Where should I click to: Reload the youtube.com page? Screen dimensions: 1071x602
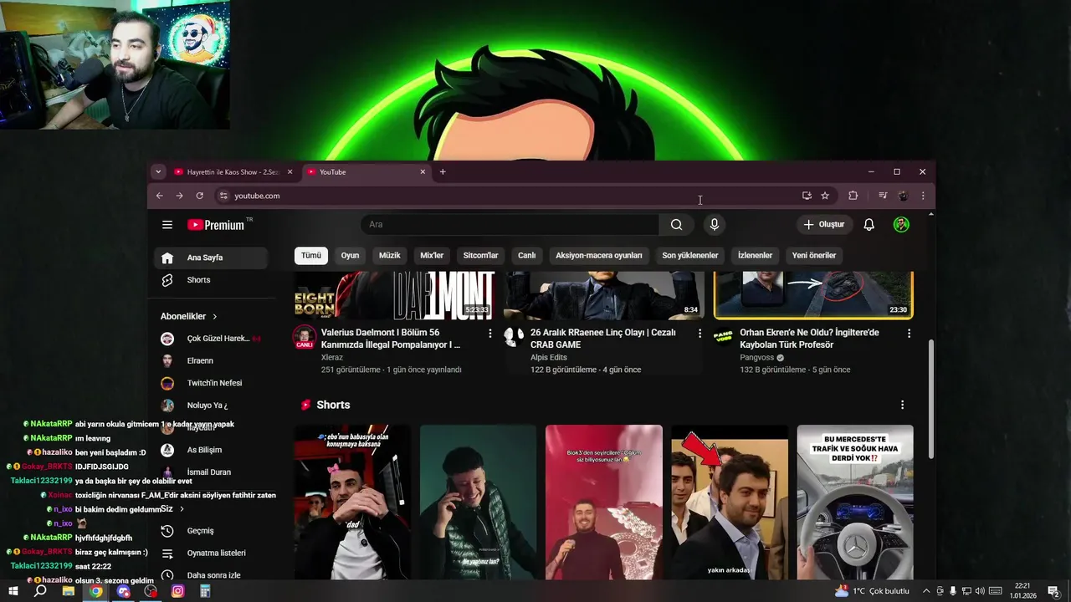[199, 196]
